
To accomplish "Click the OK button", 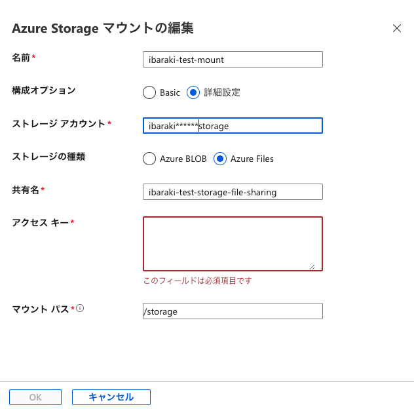I will [35, 397].
